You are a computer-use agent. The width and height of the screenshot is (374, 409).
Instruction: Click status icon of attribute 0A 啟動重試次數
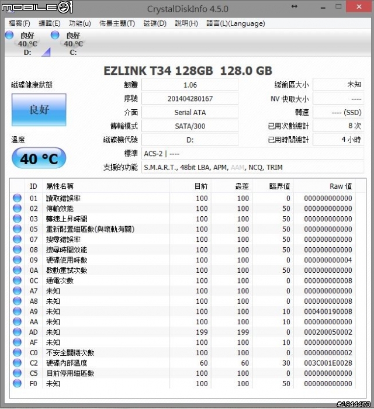pyautogui.click(x=17, y=270)
